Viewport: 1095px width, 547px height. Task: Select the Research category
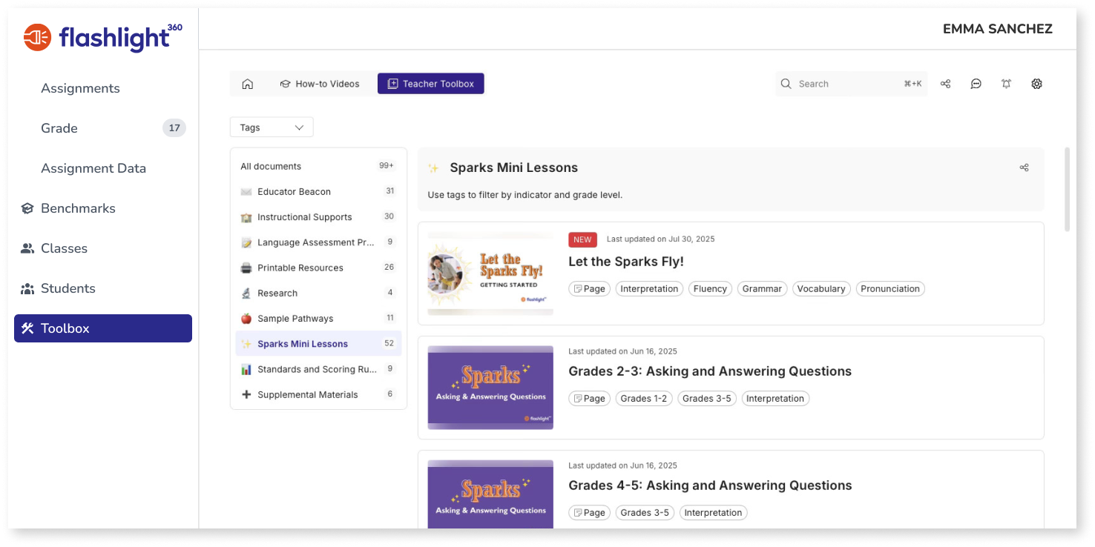tap(318, 293)
